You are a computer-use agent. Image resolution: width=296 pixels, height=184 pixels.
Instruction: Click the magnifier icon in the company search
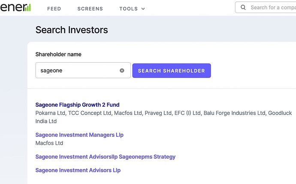pos(243,8)
